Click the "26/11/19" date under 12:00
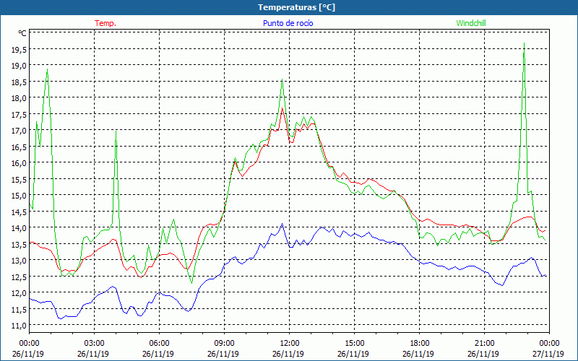This screenshot has width=578, height=361. coord(288,354)
